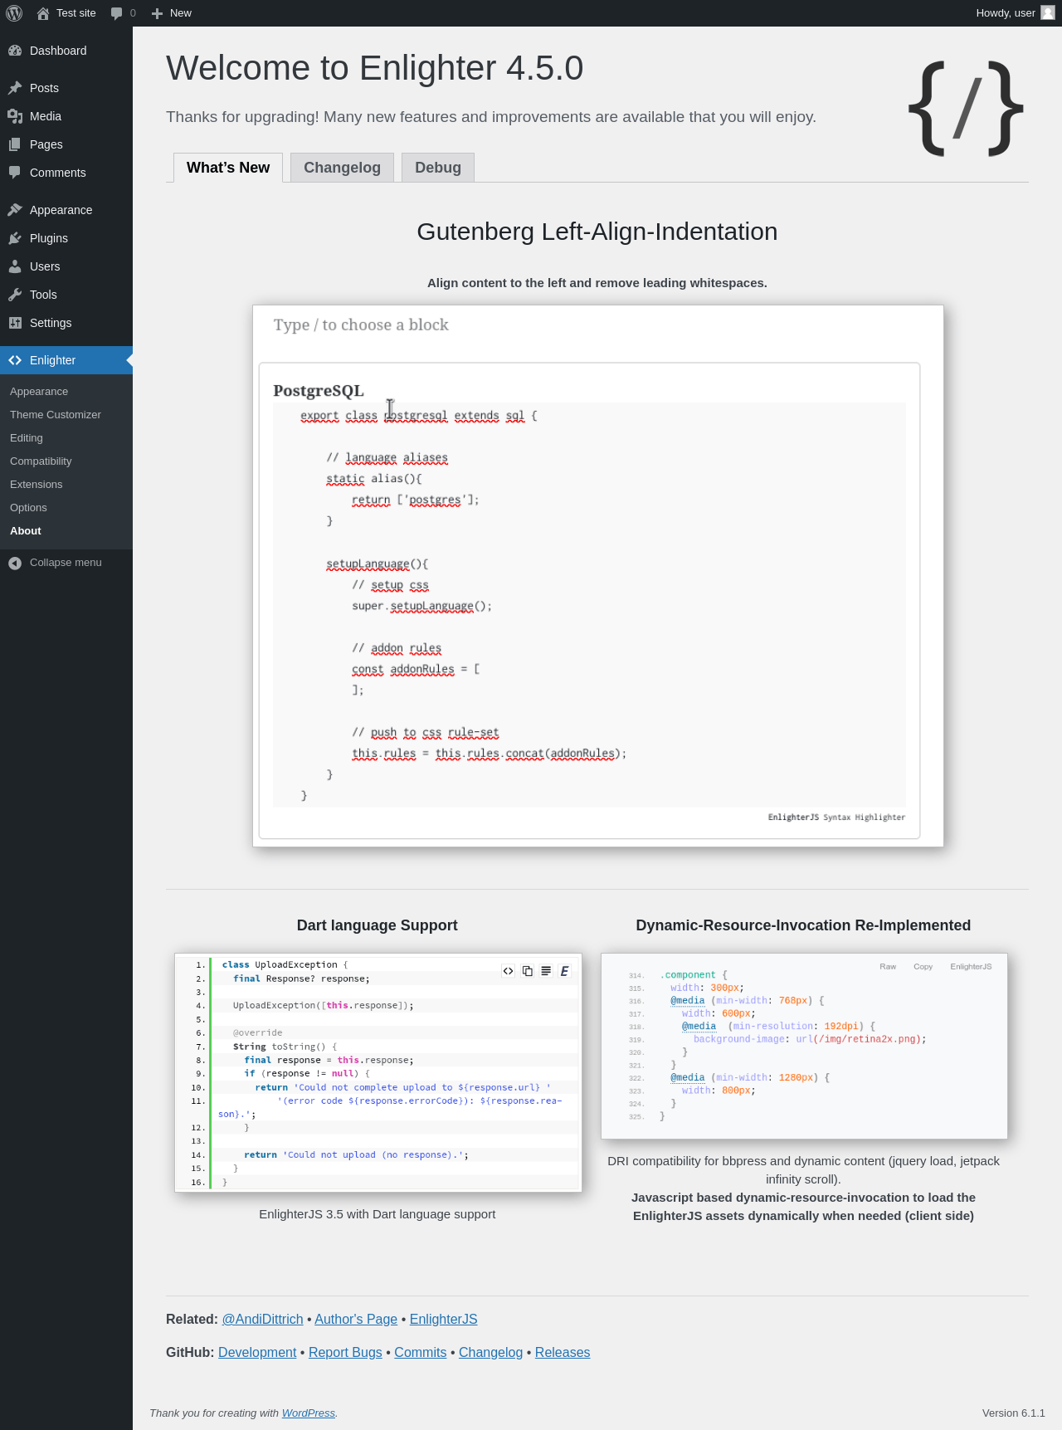The height and width of the screenshot is (1430, 1062).
Task: Open Dashboard from the sidebar
Action: click(x=58, y=51)
